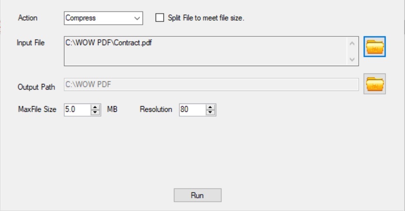Click the Input File label
This screenshot has width=405, height=211.
pyautogui.click(x=31, y=43)
